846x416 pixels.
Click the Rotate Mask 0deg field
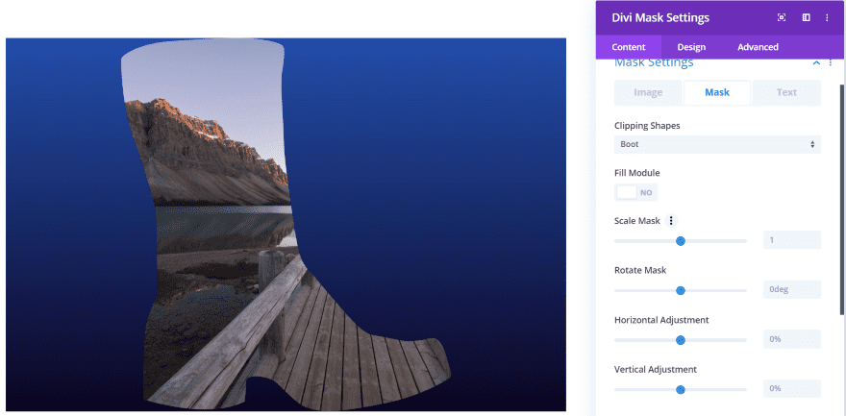click(x=792, y=289)
